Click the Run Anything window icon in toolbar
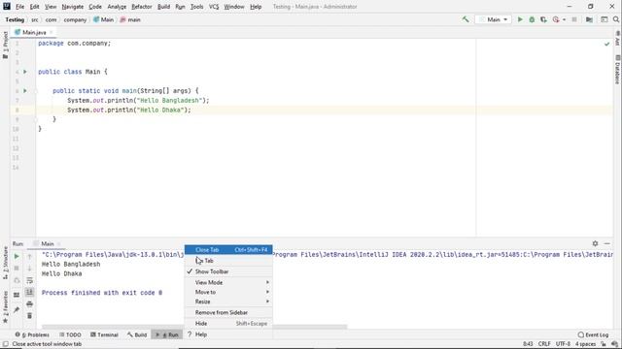The height and width of the screenshot is (349, 622). [605, 19]
